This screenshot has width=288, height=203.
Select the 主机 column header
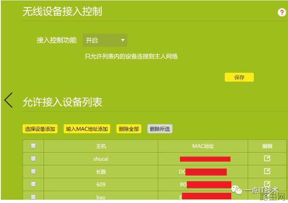101,146
